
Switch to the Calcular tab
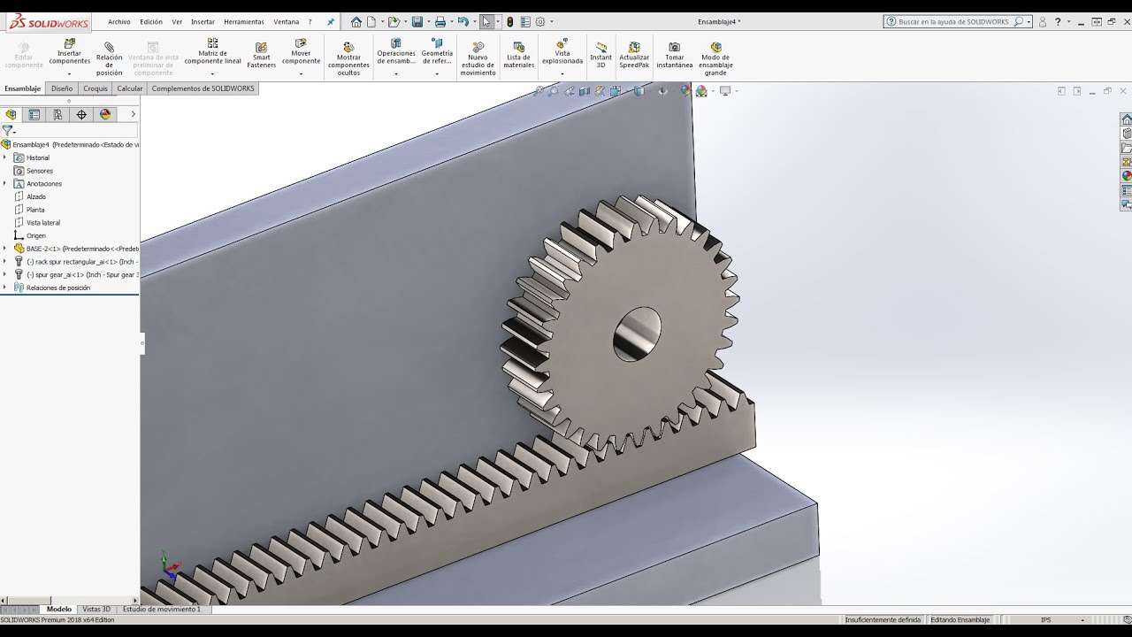coord(130,88)
